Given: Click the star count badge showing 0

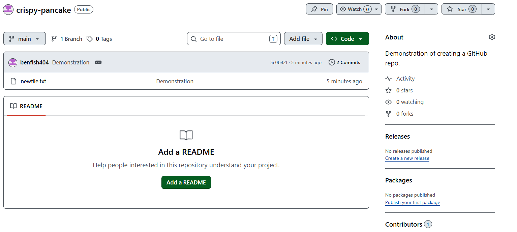Looking at the screenshot, I should 473,9.
